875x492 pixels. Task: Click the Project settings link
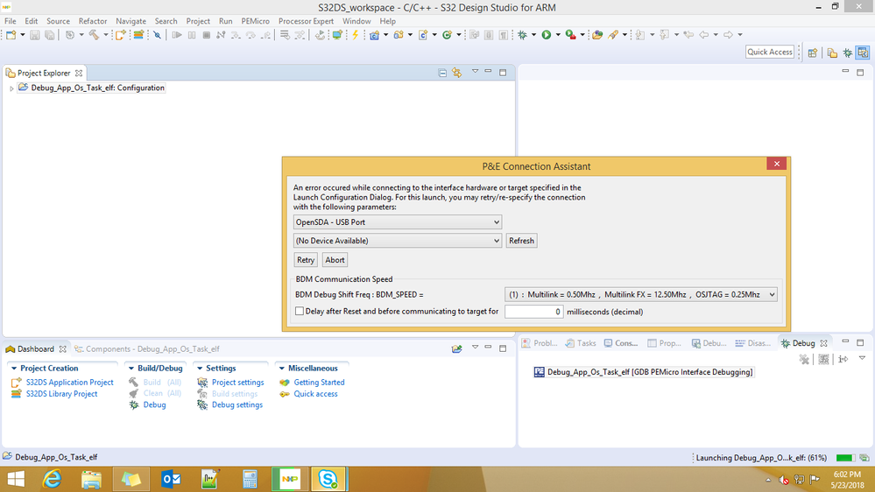click(237, 382)
